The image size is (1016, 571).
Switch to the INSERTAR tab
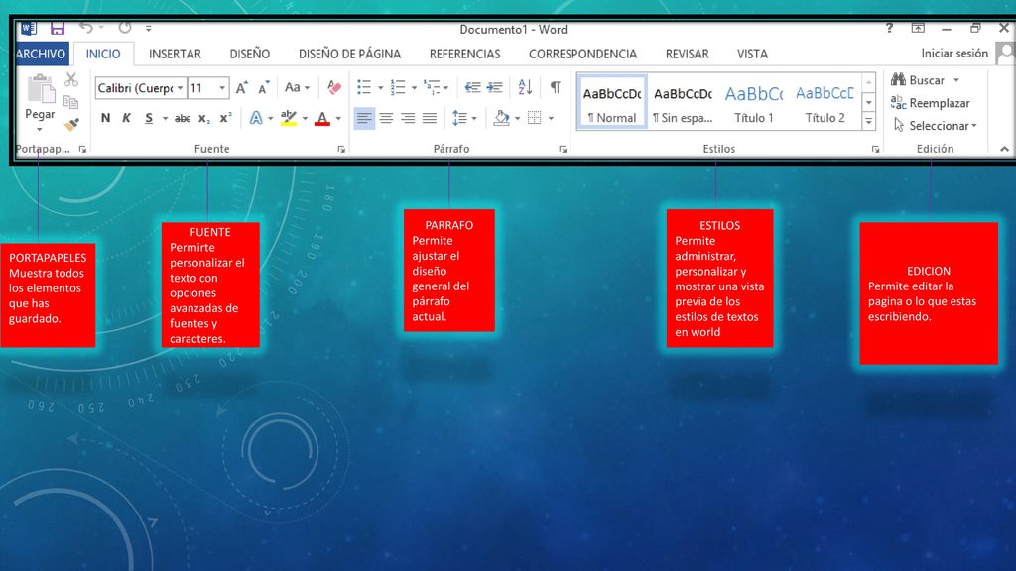[x=175, y=54]
